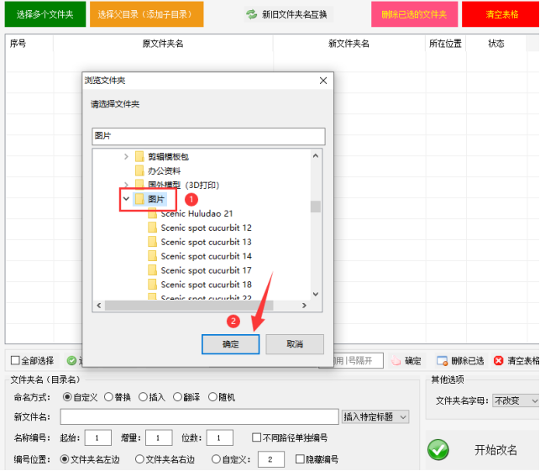Select the 国外模型 (3D打印) folder
Viewport: 540px width, 471px height.
pyautogui.click(x=183, y=185)
